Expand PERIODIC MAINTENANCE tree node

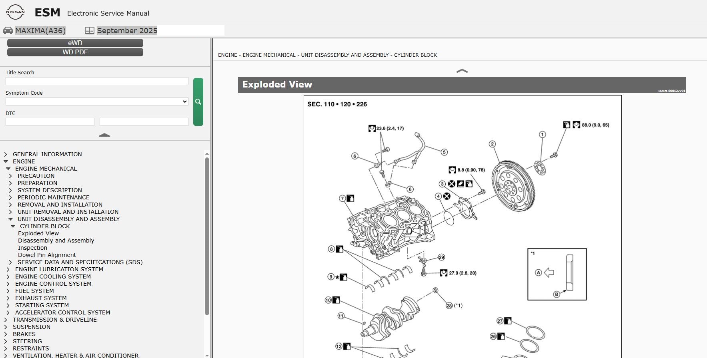tap(10, 197)
